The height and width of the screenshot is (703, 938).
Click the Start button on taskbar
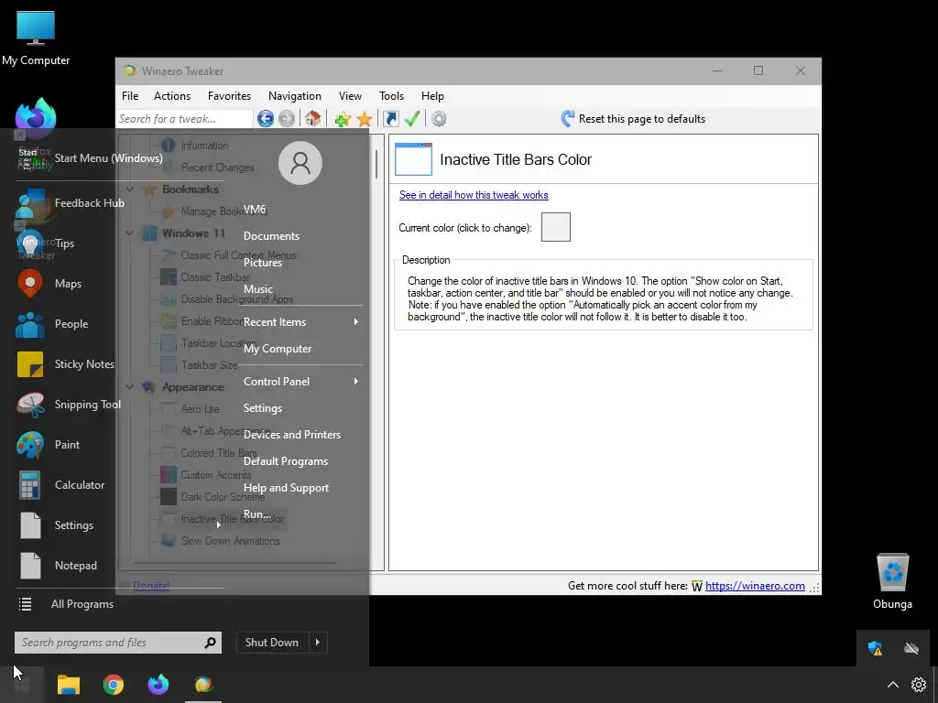22,685
